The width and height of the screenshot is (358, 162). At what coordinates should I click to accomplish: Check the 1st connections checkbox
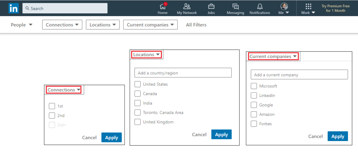coord(52,106)
